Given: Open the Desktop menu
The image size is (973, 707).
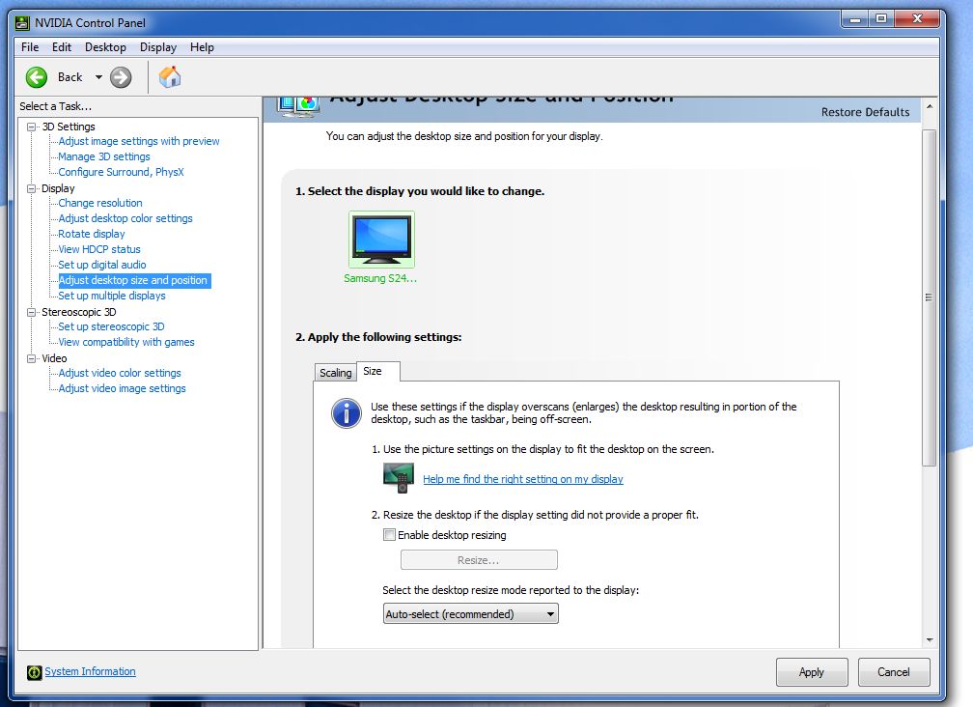Looking at the screenshot, I should coord(105,47).
